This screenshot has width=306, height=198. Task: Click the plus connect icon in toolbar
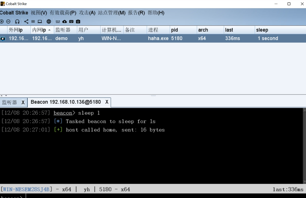[2, 22]
